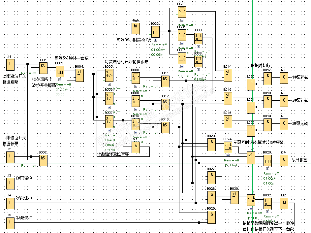Screen dimensions: 311x233
Task: Expand the plus box under B034
Action: pyautogui.click(x=182, y=20)
